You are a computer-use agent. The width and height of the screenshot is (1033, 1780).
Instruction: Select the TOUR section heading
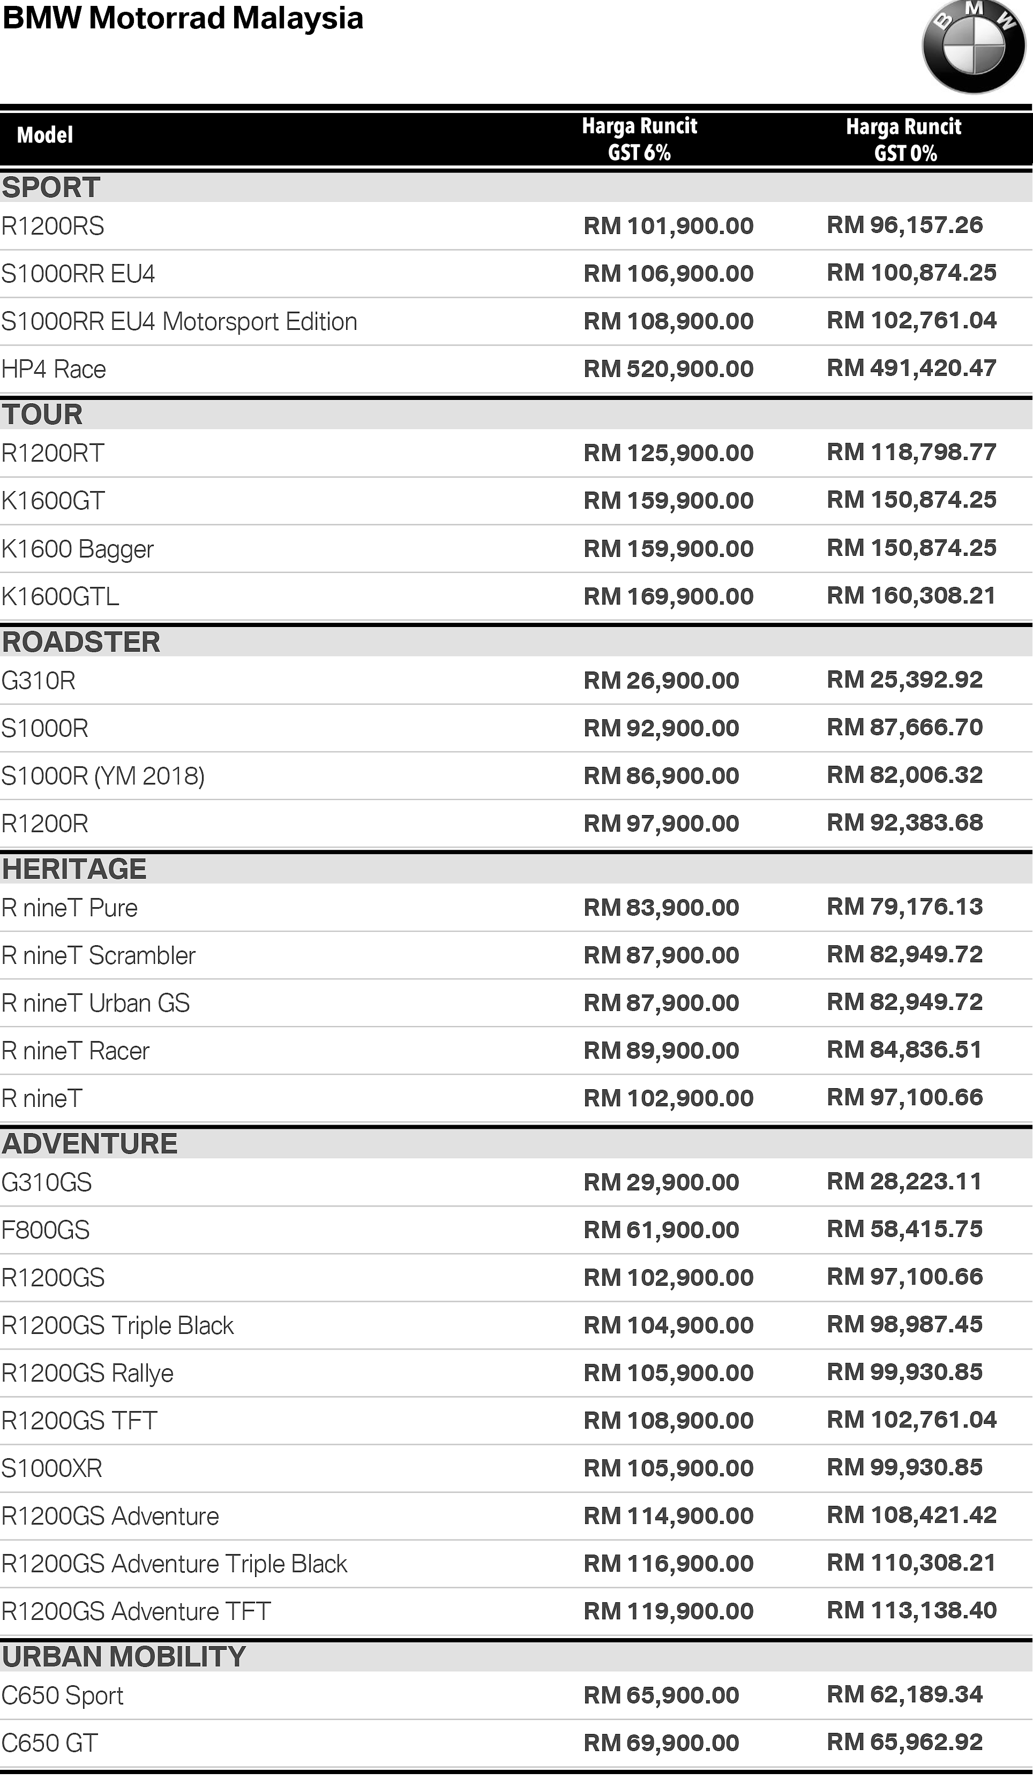42,414
